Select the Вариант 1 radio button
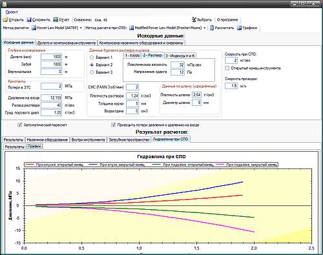The height and width of the screenshot is (255, 323). coord(92,57)
